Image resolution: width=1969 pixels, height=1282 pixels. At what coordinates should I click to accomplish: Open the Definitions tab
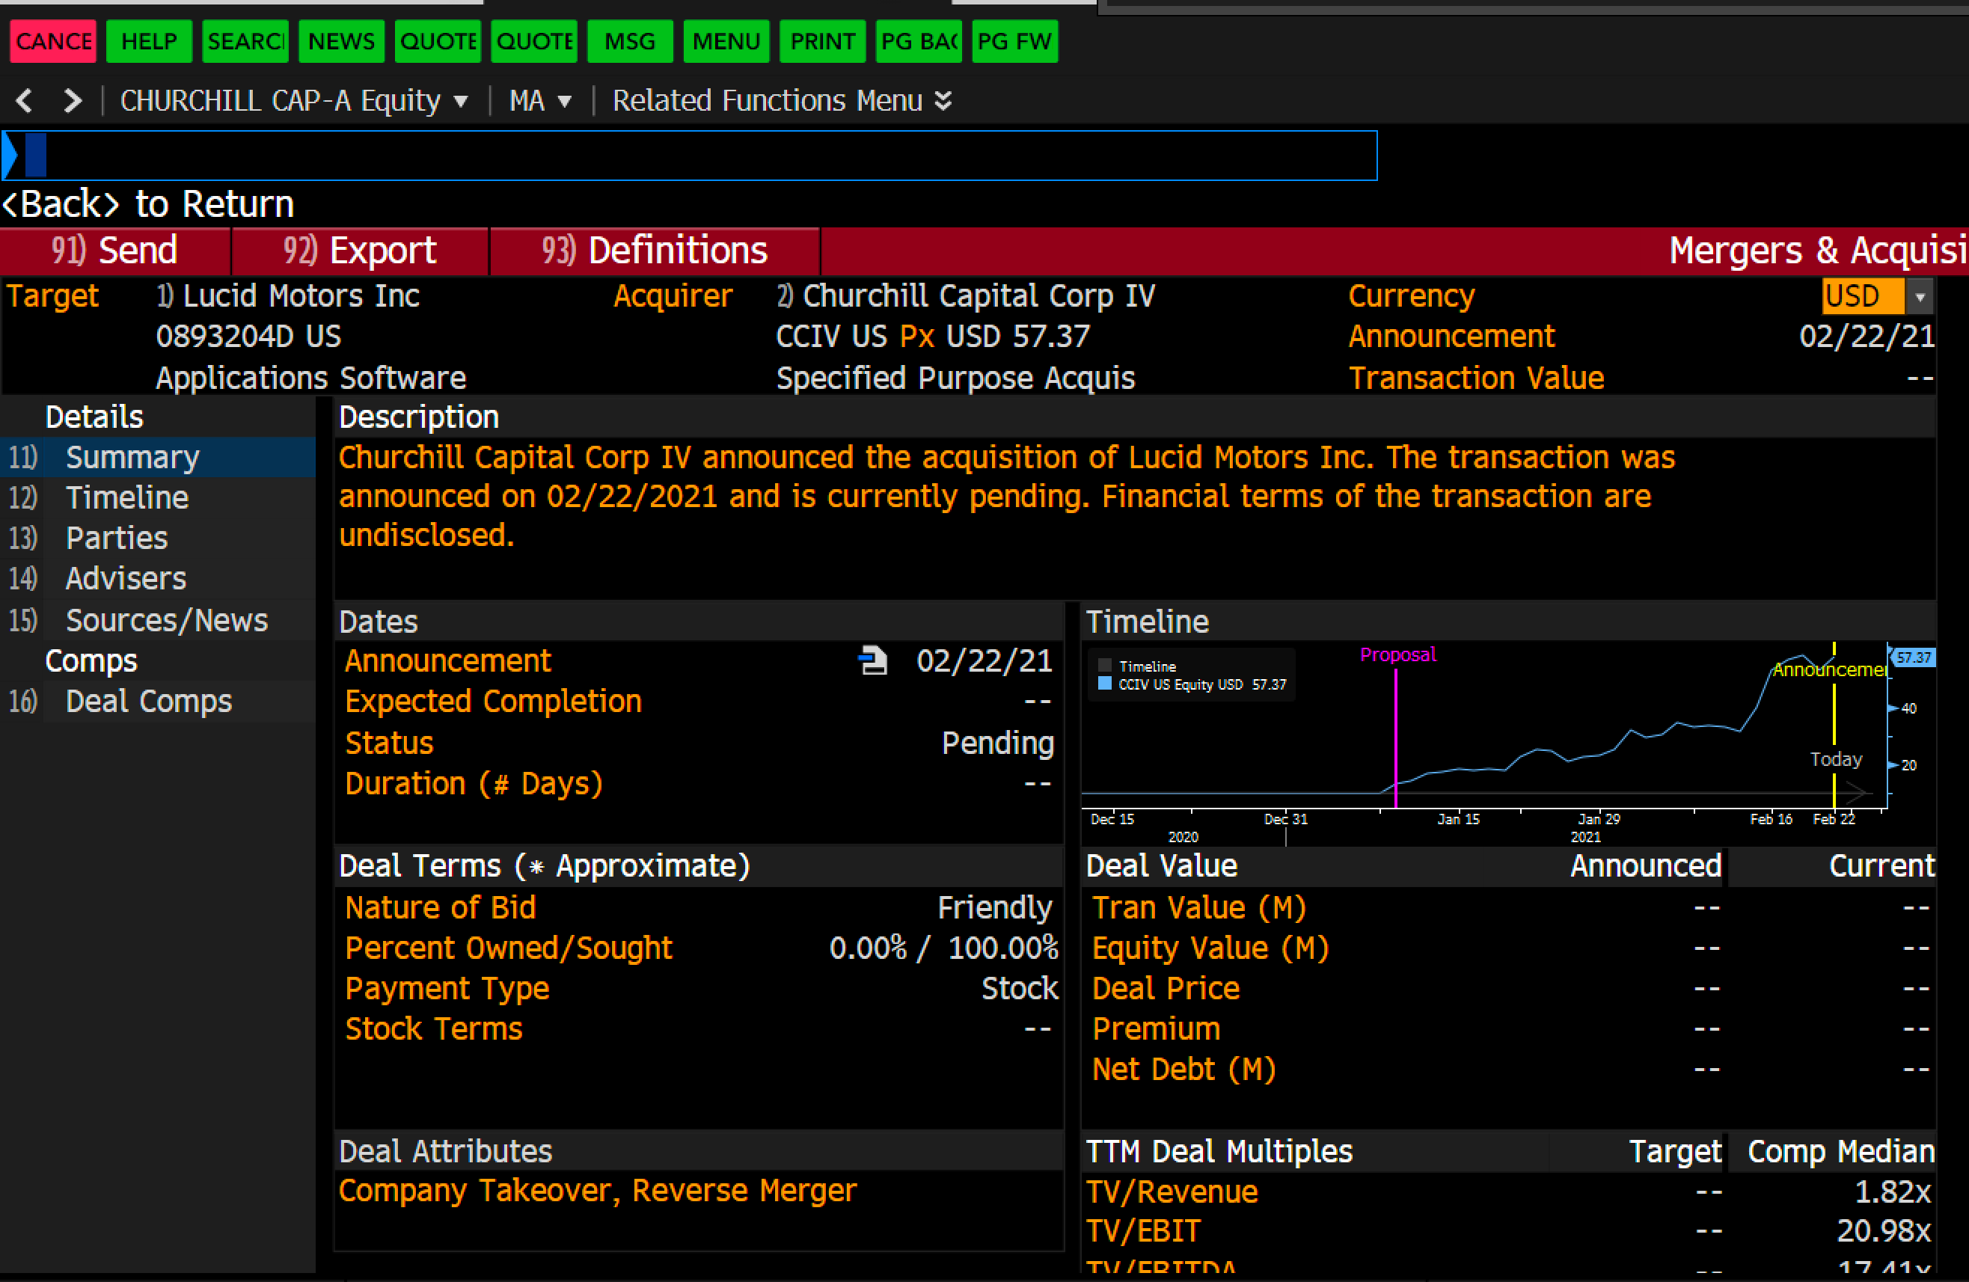[655, 251]
